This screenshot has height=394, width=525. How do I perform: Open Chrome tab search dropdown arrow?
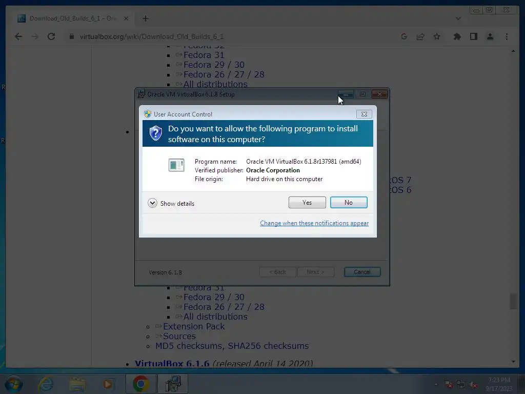click(x=458, y=18)
